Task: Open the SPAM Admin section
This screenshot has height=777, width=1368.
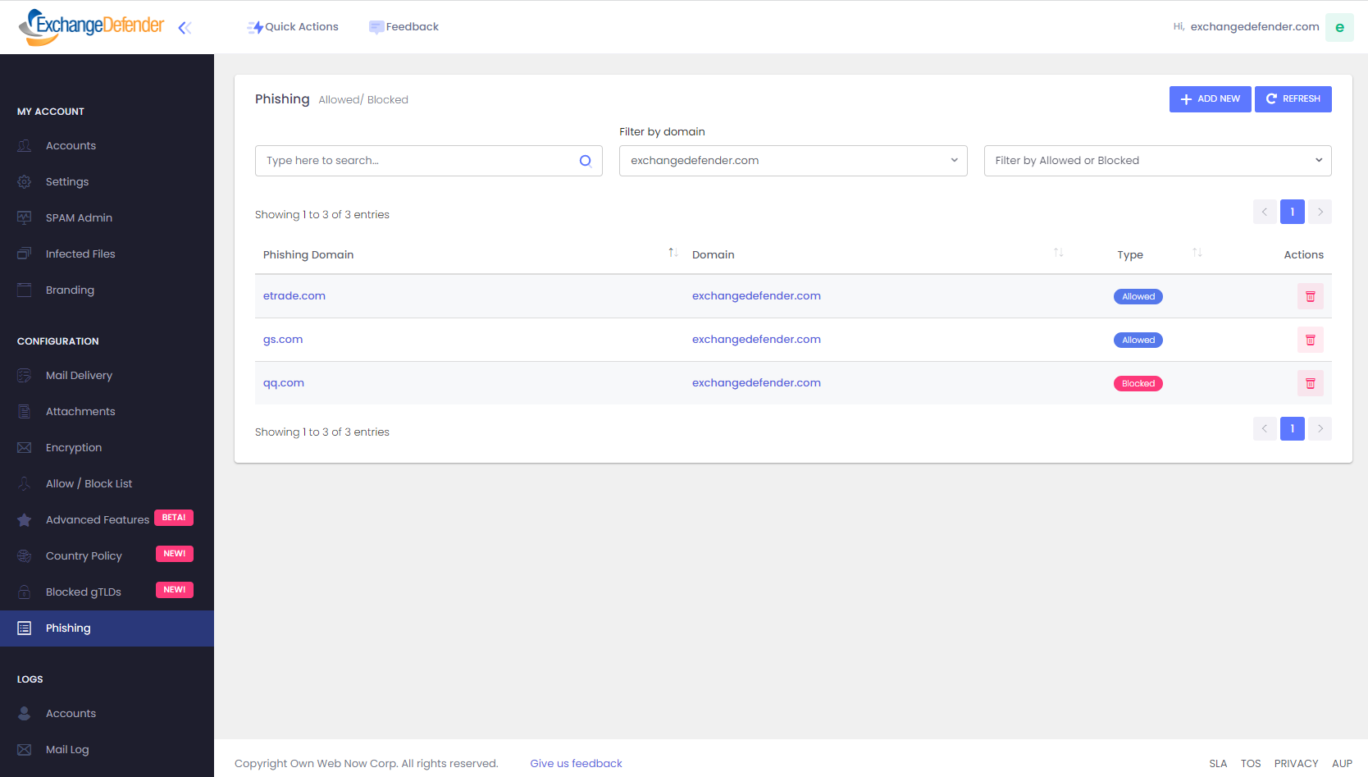Action: 79,217
